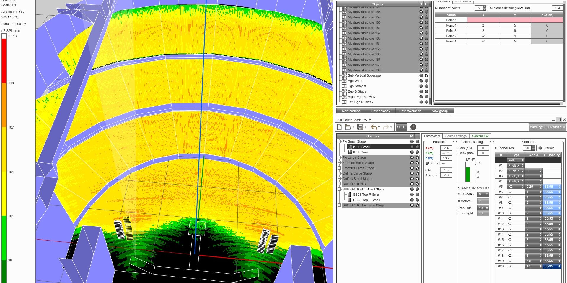Click the Left Ego Runway object icon
Viewport: 567px width, 283px height.
(344, 102)
